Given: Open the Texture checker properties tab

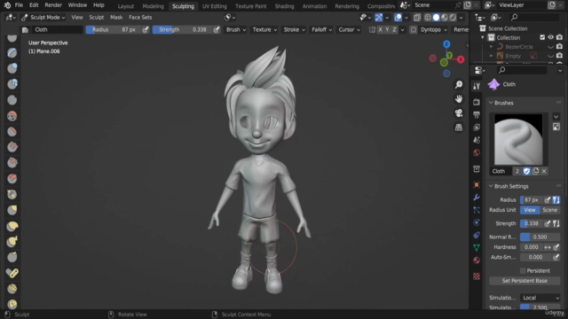Looking at the screenshot, I should click(x=477, y=276).
